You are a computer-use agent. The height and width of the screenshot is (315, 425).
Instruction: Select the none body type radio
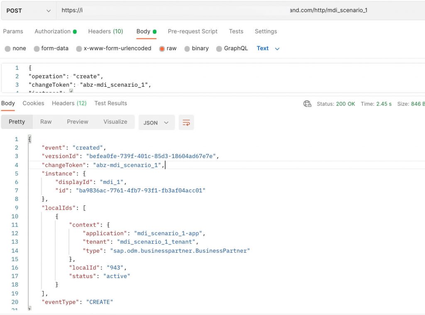7,49
